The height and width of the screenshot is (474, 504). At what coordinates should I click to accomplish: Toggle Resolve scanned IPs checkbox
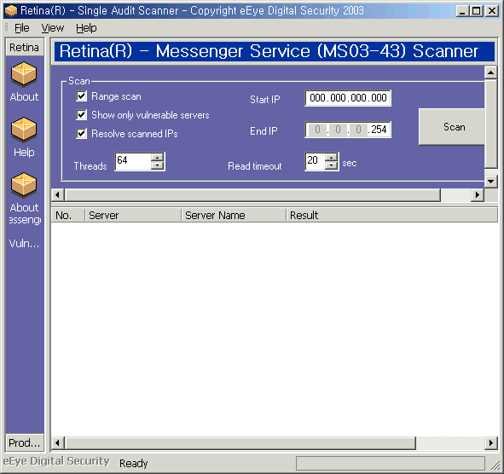(x=81, y=133)
